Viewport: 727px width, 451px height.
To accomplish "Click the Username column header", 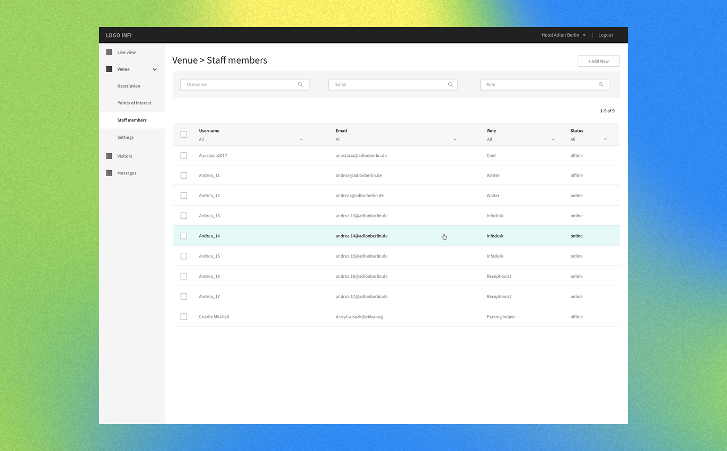I will 209,130.
